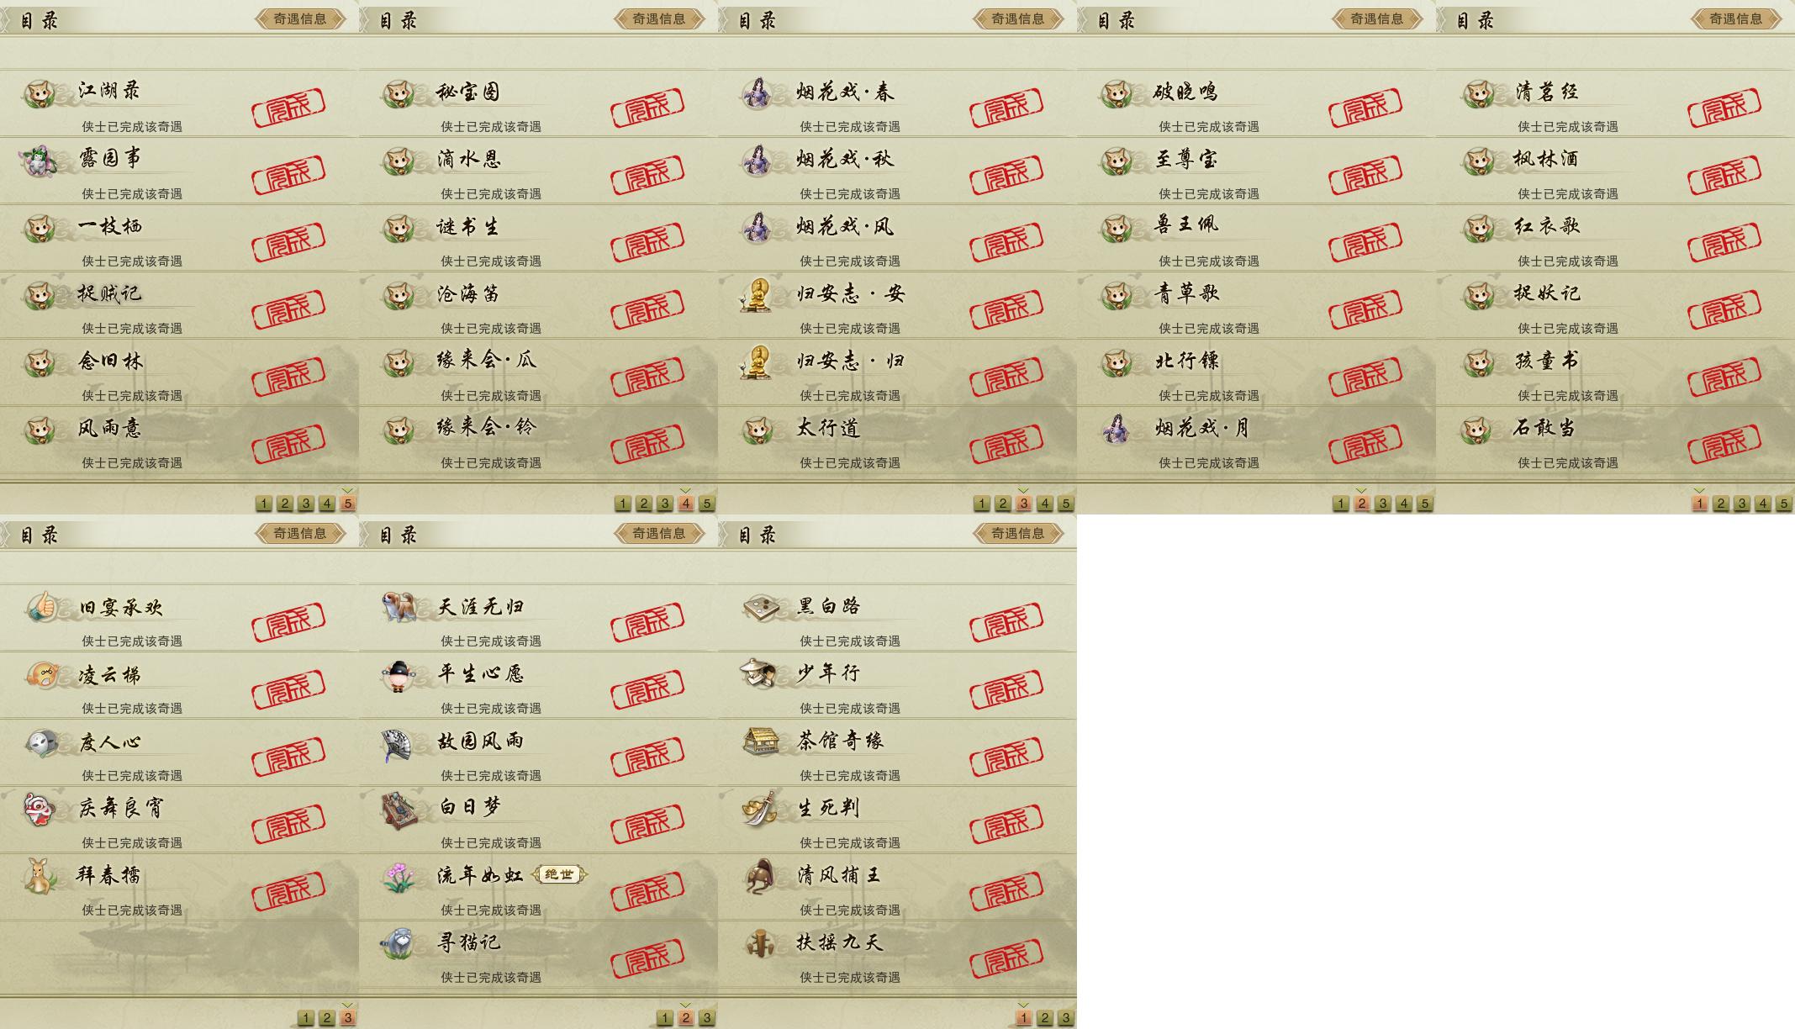
Task: Go to page 1 under the 寻猫记 list
Action: [x=665, y=1018]
